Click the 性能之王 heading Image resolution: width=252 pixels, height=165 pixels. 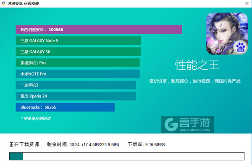(197, 65)
